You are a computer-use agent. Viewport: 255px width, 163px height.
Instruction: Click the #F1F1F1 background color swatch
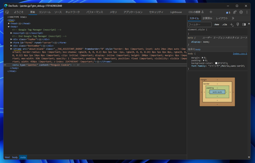(216, 63)
